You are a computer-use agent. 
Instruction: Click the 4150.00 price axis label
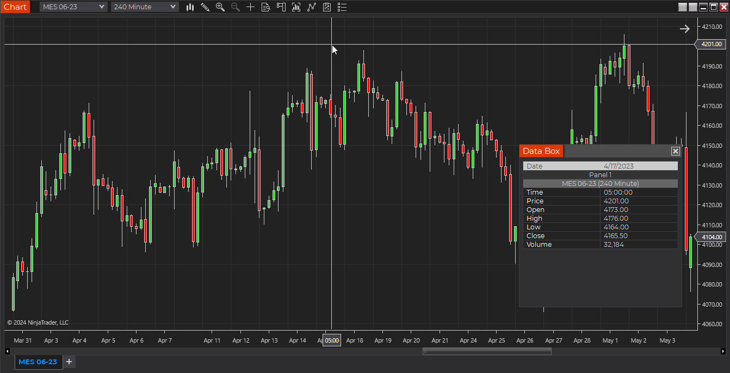(x=712, y=145)
